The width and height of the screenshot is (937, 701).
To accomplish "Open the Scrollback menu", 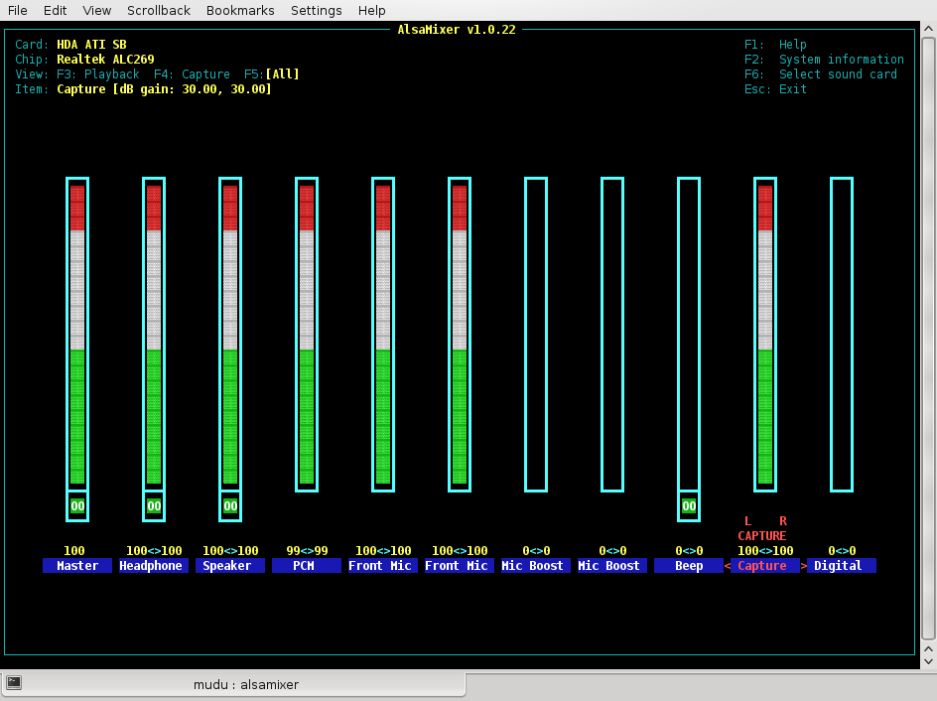I will pos(158,10).
